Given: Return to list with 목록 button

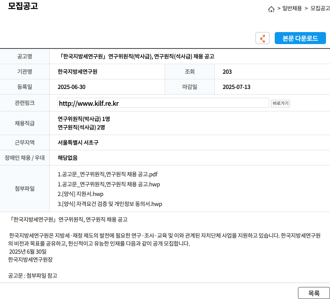Looking at the screenshot, I should click(314, 293).
